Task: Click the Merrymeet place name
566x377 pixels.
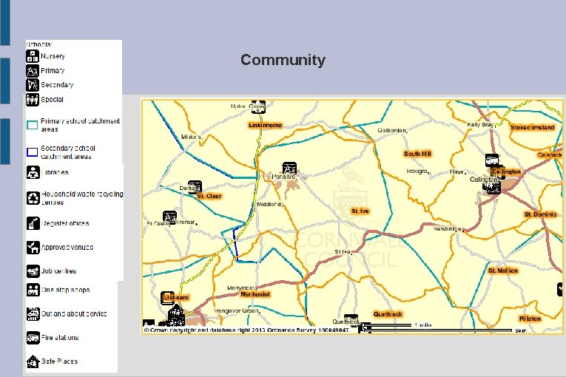Action: (240, 288)
